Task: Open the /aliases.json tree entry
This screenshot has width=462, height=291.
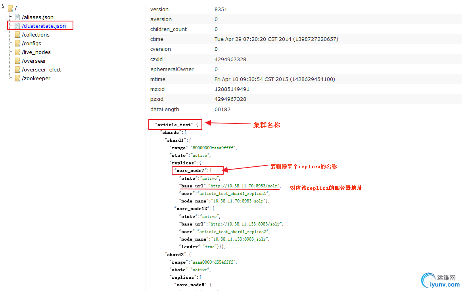Action: tap(38, 17)
